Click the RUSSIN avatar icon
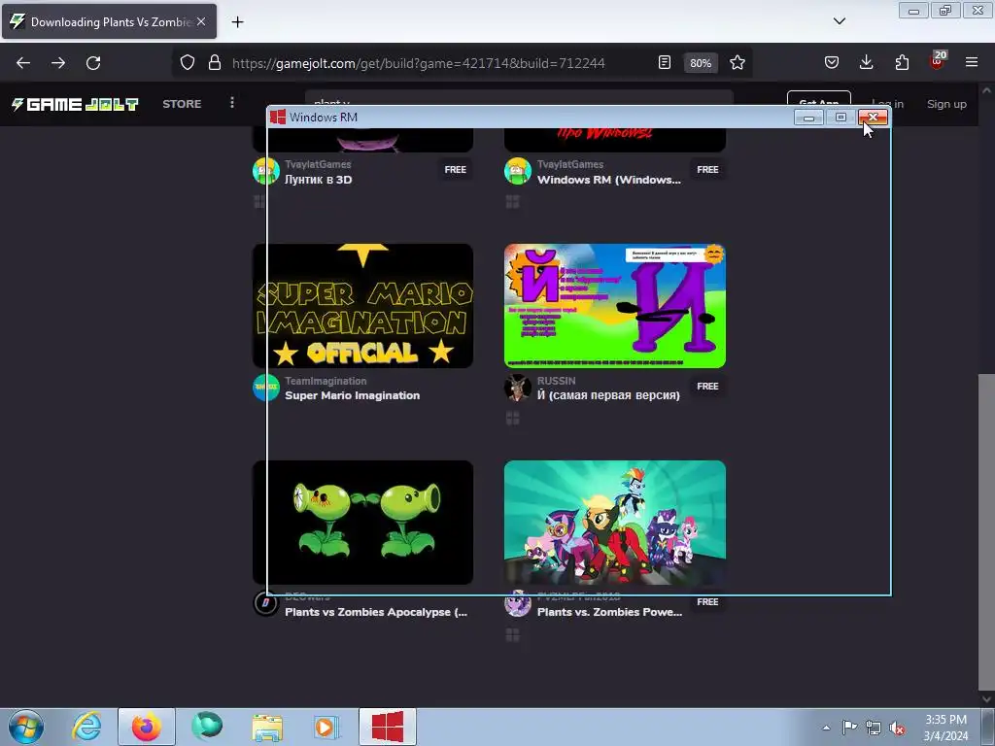This screenshot has height=746, width=995. click(518, 388)
